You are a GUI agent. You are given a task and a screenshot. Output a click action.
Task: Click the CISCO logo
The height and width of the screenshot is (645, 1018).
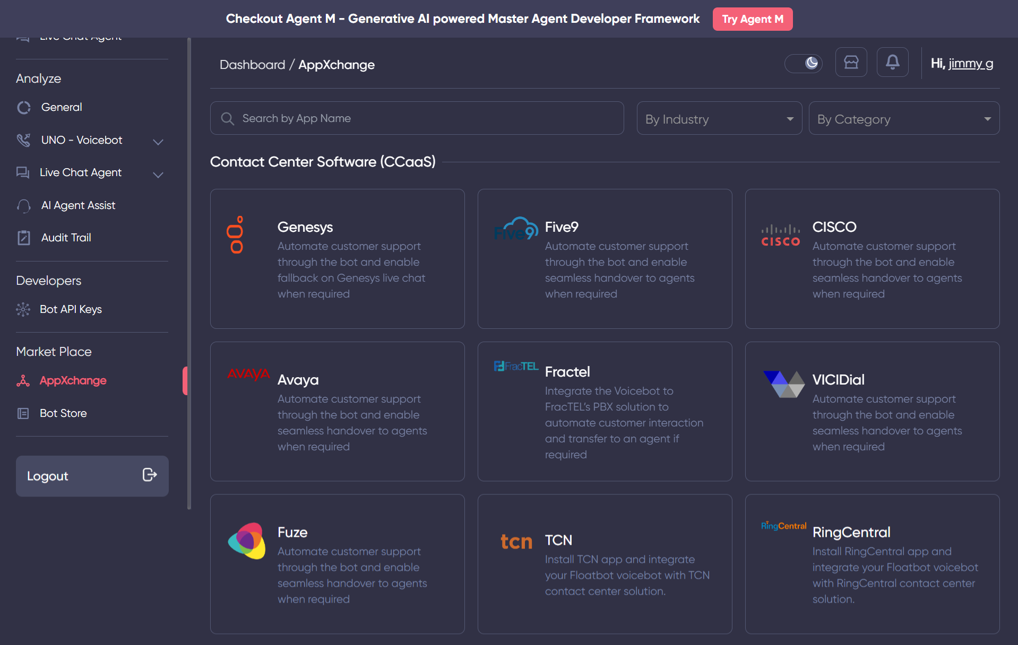tap(781, 236)
